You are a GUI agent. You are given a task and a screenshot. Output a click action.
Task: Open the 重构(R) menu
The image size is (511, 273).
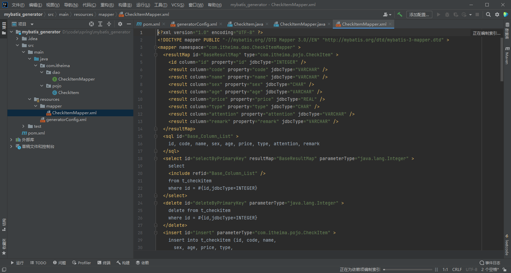(107, 5)
